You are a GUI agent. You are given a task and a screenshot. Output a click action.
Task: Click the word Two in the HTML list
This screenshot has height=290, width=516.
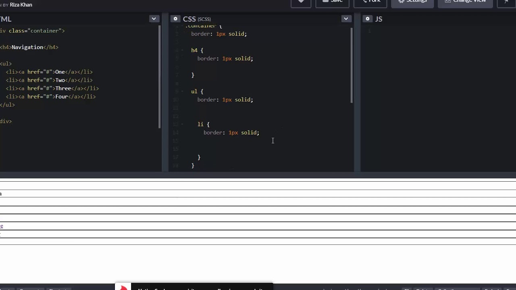[60, 80]
